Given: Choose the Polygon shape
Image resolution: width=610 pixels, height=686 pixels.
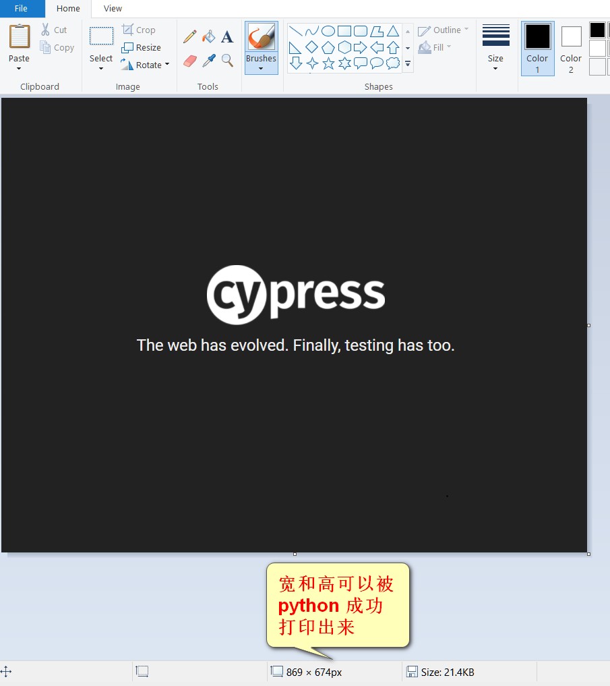Looking at the screenshot, I should pyautogui.click(x=377, y=31).
